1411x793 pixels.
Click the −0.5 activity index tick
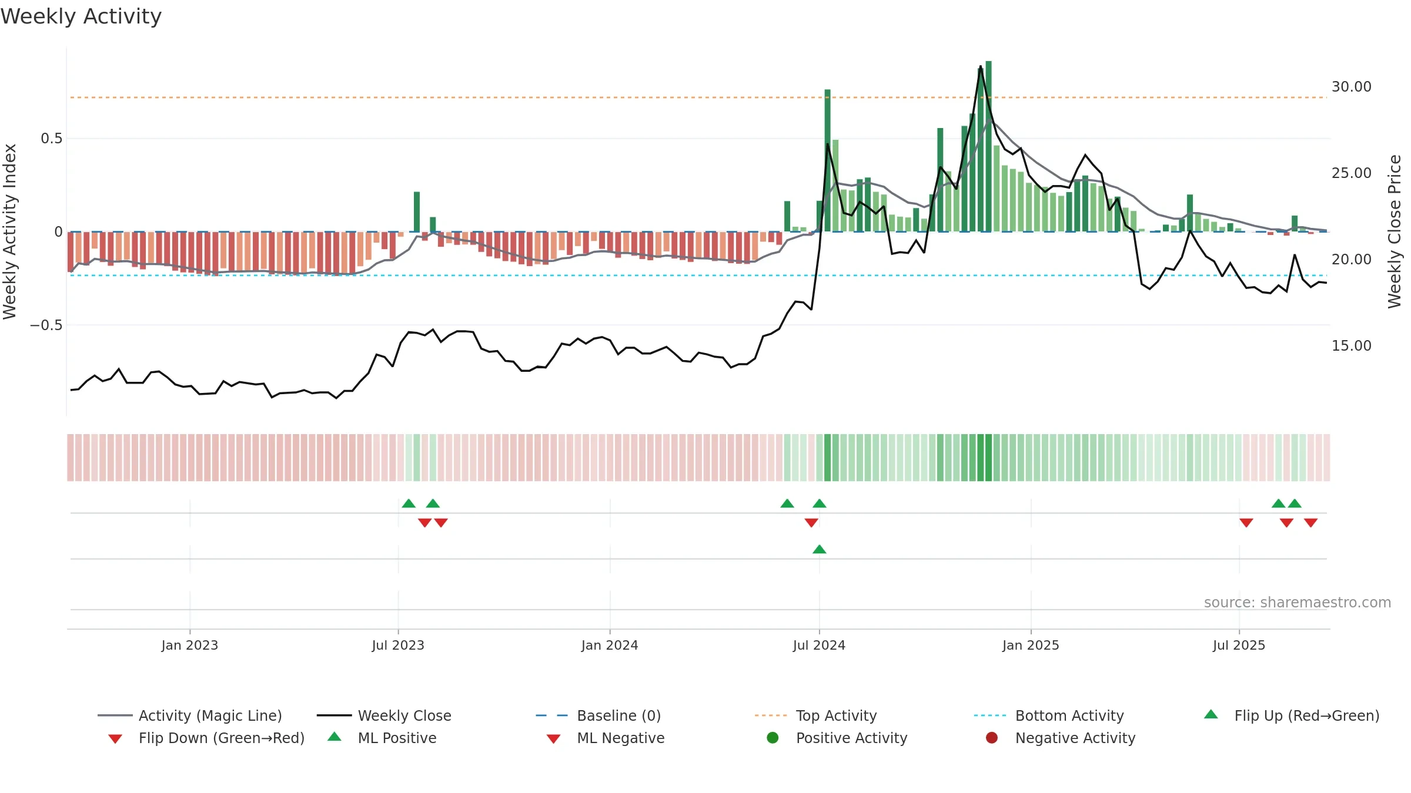click(x=46, y=325)
